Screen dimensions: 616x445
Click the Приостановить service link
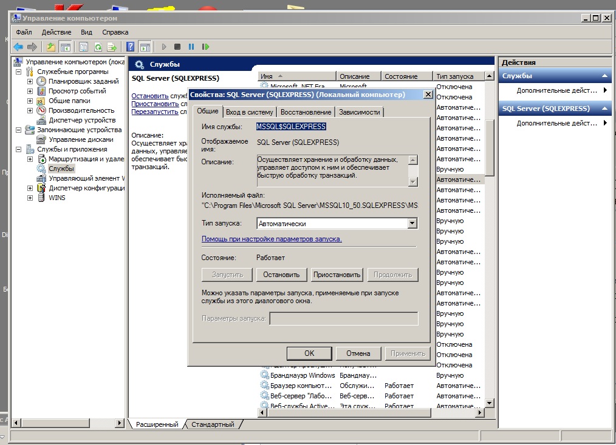[x=155, y=104]
